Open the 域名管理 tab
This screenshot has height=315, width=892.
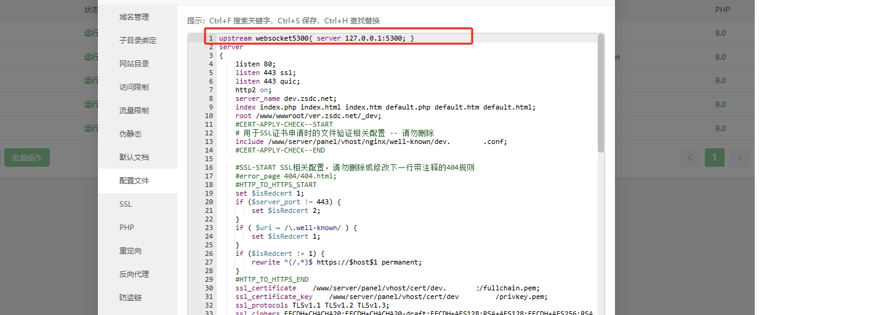click(134, 17)
